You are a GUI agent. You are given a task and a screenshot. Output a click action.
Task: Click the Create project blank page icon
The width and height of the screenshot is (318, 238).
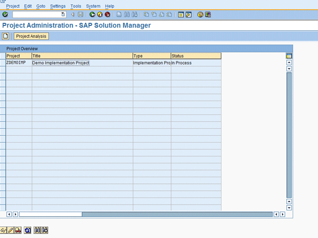coord(6,36)
